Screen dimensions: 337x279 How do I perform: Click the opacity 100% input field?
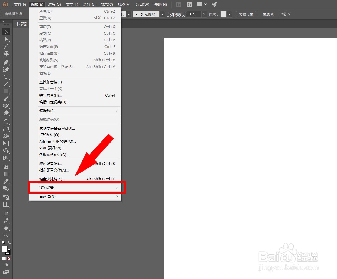click(x=194, y=14)
